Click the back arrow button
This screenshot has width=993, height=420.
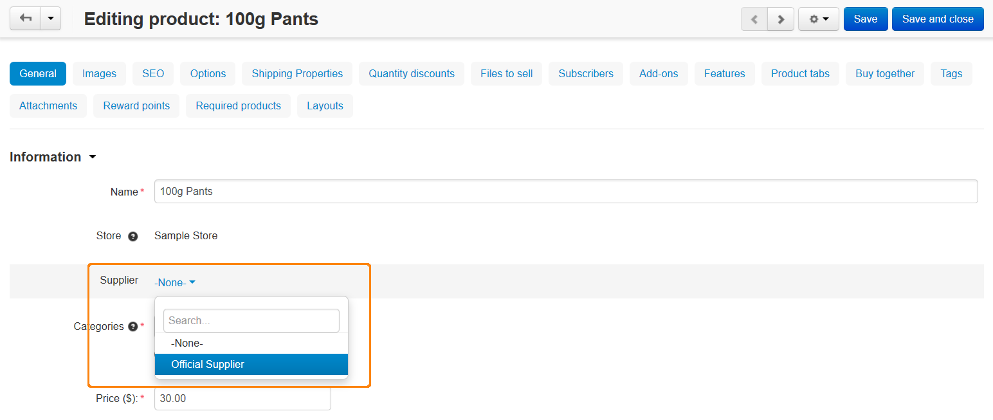tap(26, 19)
